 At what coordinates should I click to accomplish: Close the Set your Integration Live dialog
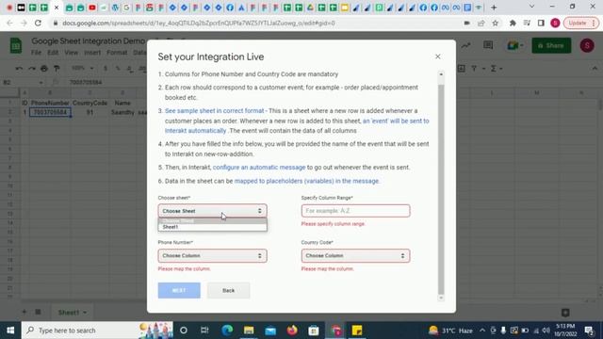tap(437, 56)
